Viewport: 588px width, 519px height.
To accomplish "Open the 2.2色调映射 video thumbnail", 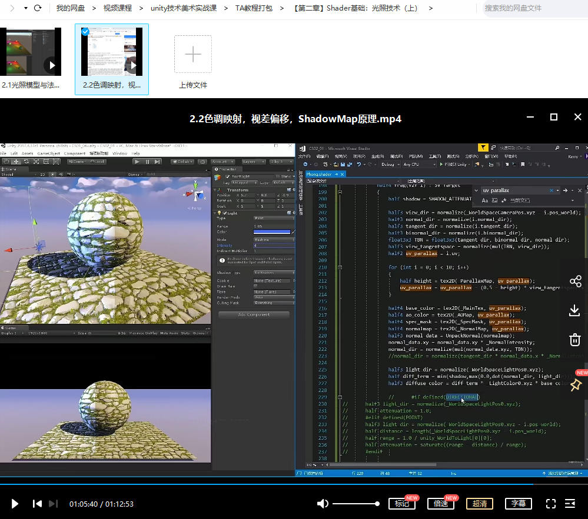I will pyautogui.click(x=112, y=52).
